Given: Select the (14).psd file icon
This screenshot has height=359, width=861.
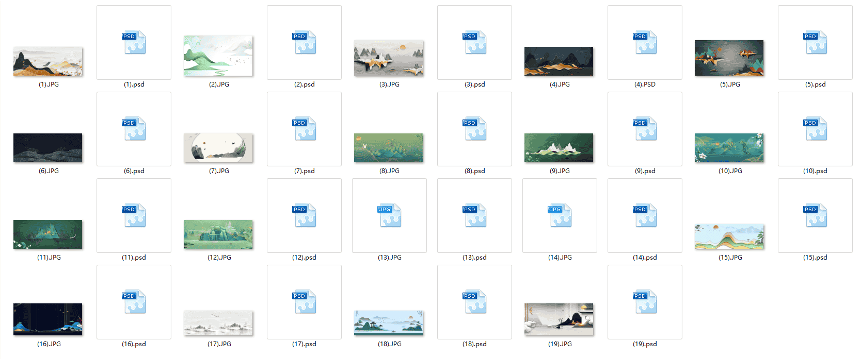Looking at the screenshot, I should pyautogui.click(x=645, y=215).
